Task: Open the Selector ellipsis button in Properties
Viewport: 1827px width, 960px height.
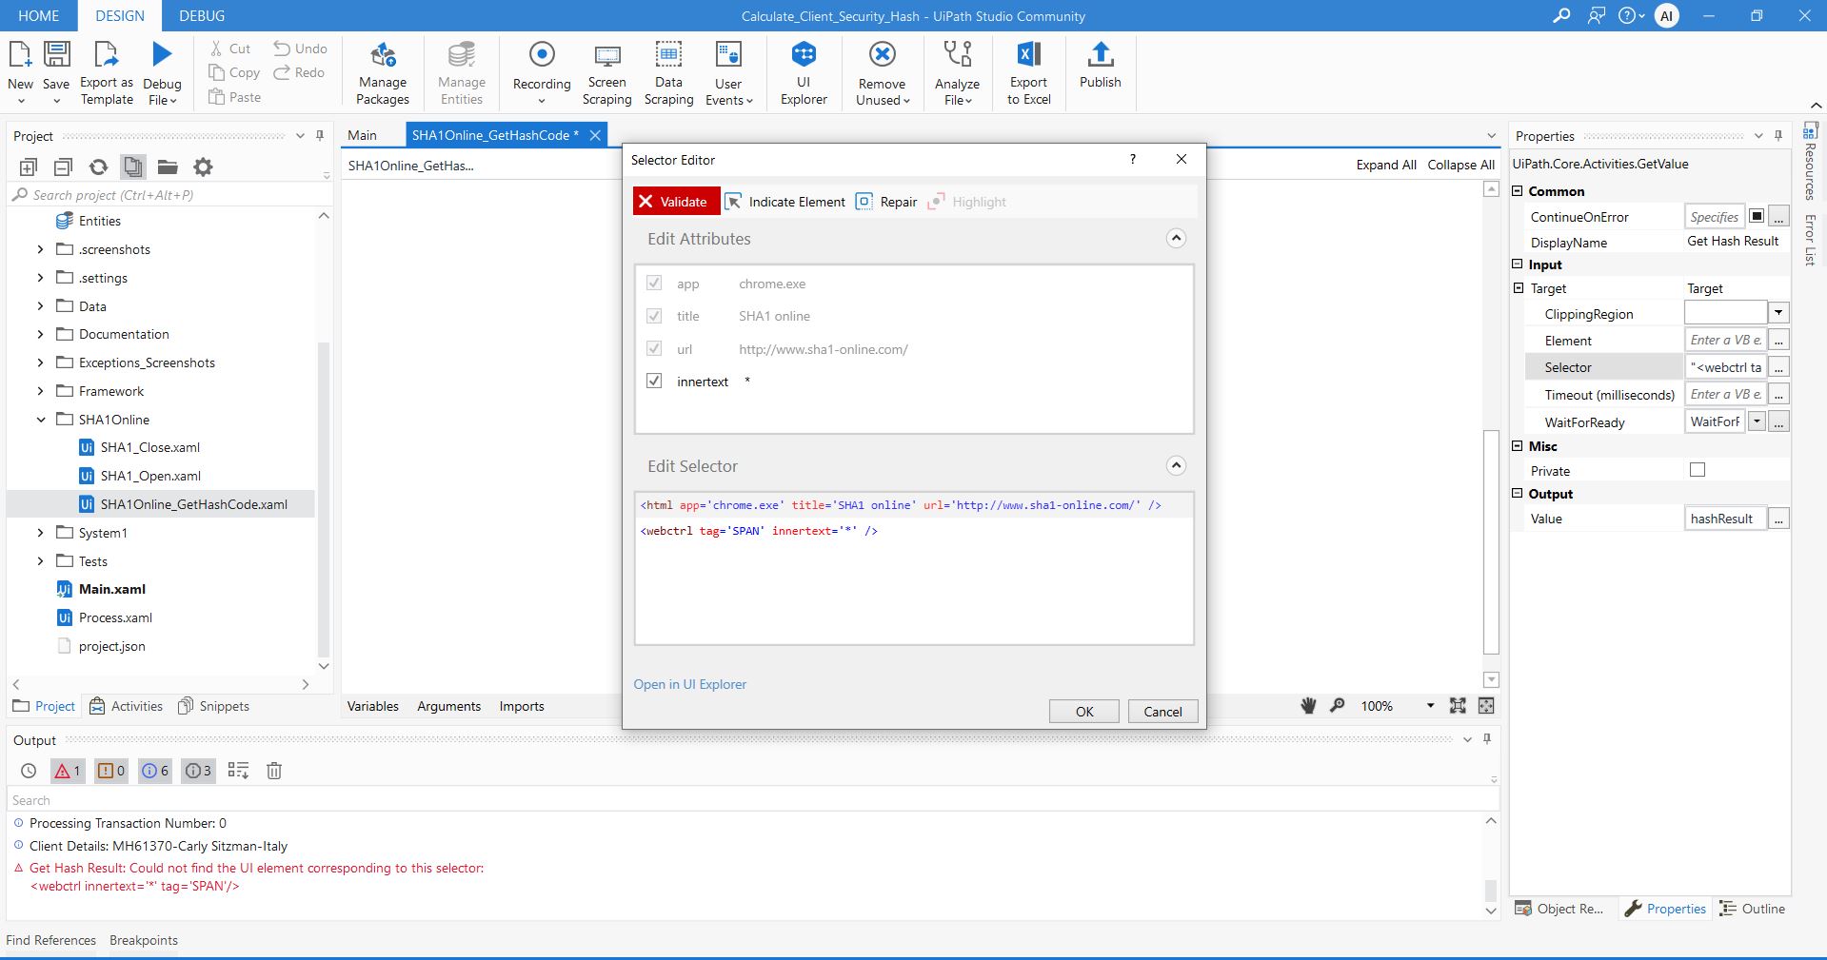Action: point(1778,367)
